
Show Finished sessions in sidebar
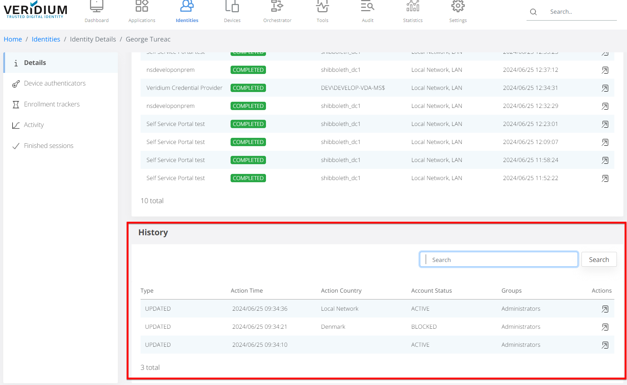48,146
